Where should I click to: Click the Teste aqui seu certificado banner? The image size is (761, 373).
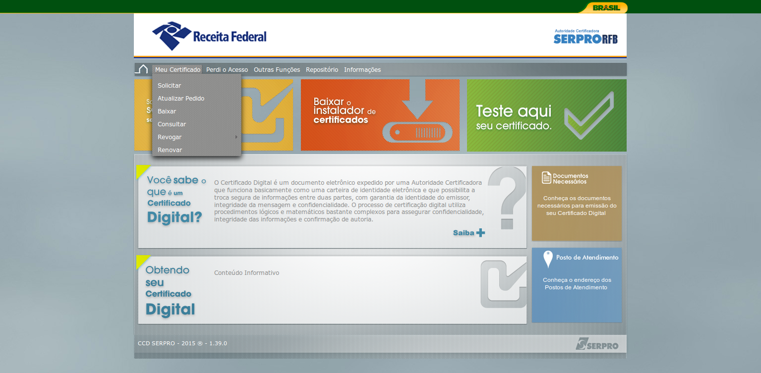coord(546,115)
